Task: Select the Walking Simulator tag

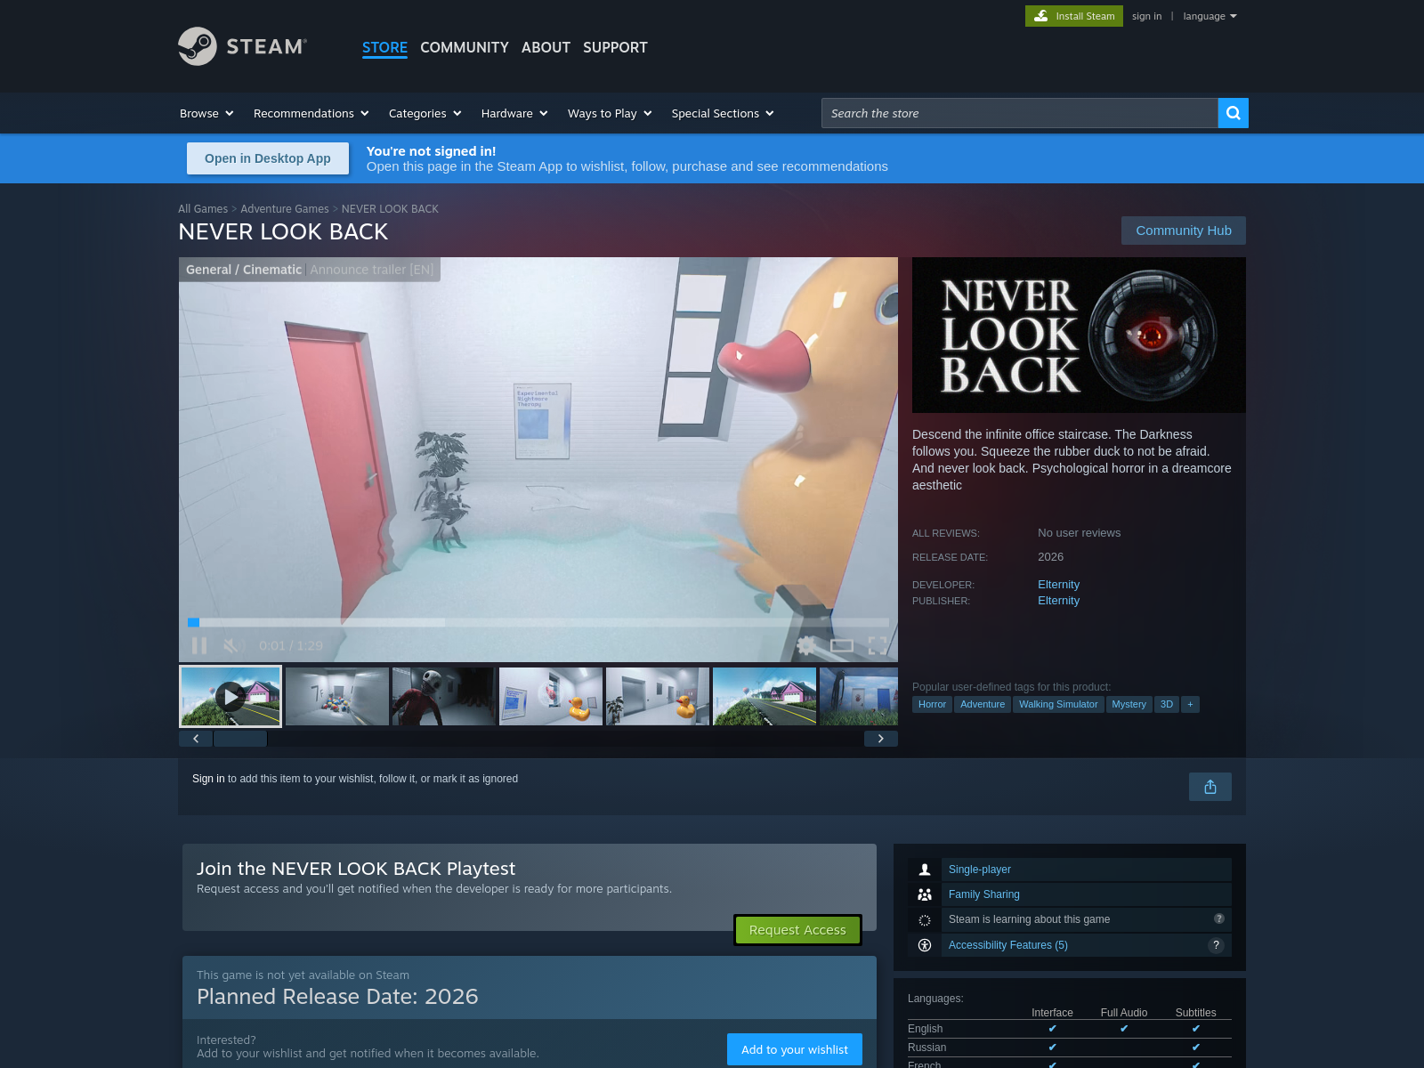Action: 1058,704
